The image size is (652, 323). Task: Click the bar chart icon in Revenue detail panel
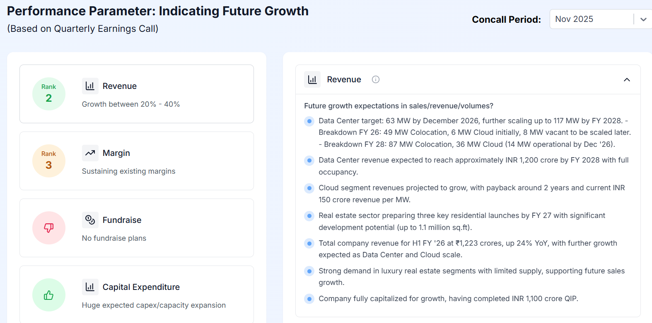[x=312, y=79]
